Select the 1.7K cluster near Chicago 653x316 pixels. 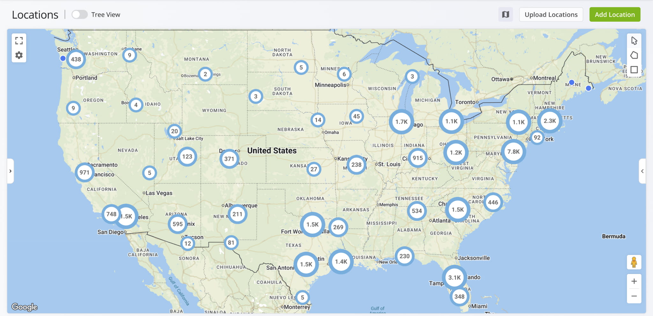pos(401,122)
